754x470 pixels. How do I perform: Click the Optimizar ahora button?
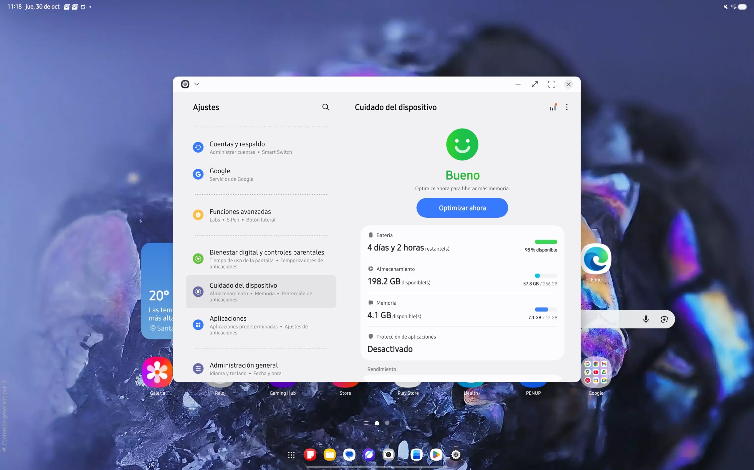462,208
